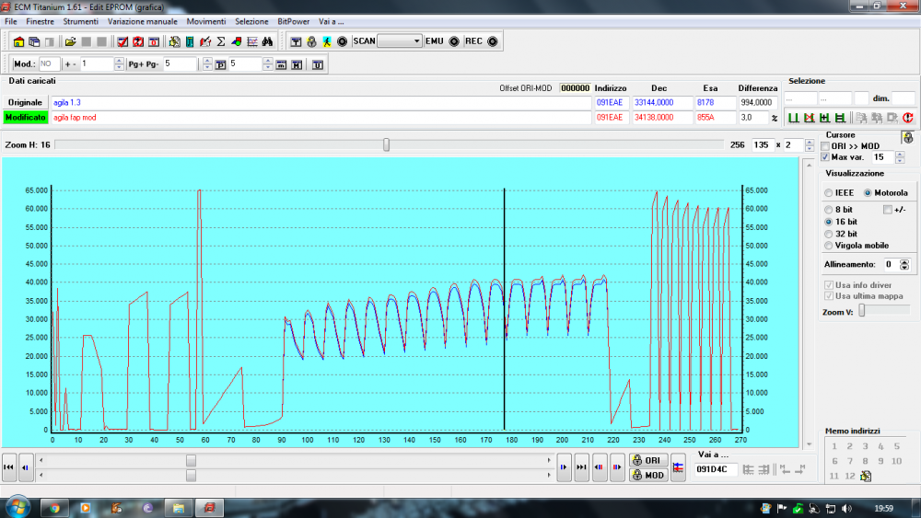Select IEEE visualization format
This screenshot has height=518, width=921.
click(x=829, y=193)
